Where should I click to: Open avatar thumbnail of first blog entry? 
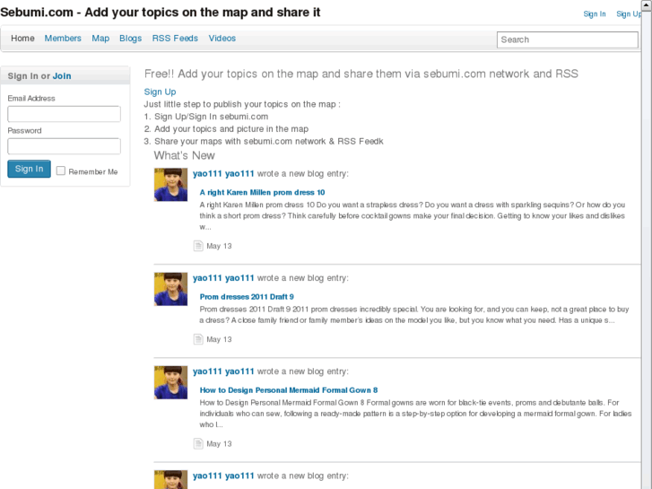coord(171,185)
